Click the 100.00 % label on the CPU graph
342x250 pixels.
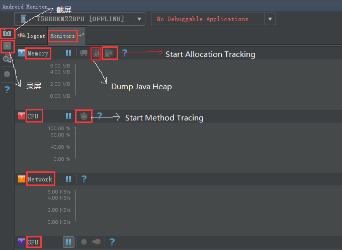coord(59,129)
